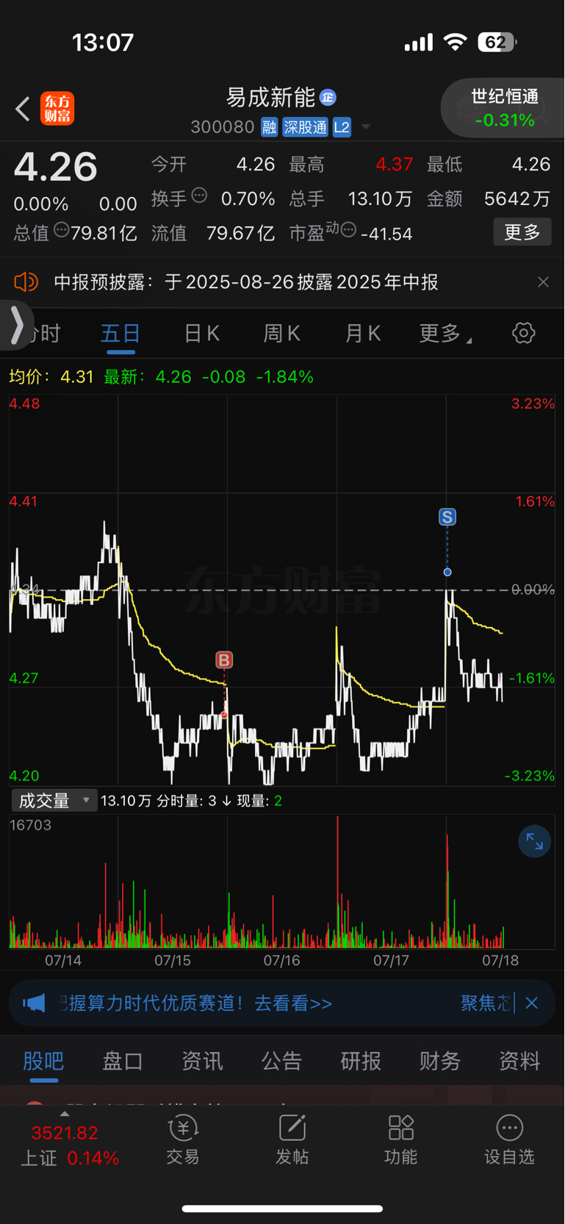Expand the stock code dropdown arrow
Screen dimensions: 565x1224
click(x=365, y=127)
